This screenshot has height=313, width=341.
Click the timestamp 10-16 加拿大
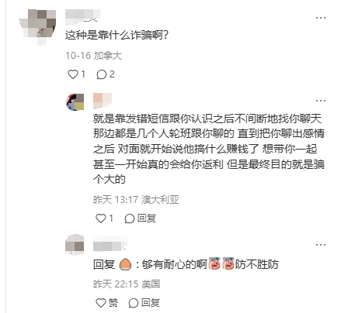(93, 56)
